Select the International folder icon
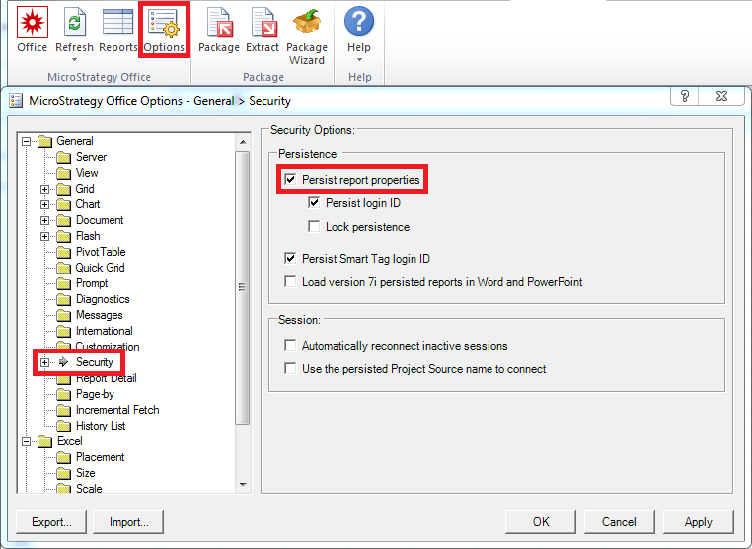Screen dimensions: 752x549 coord(63,331)
